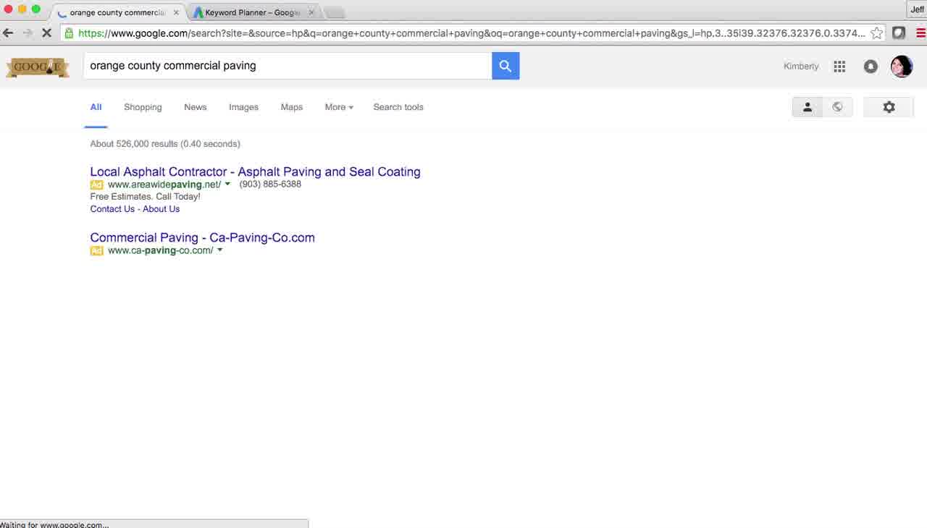Click the About 526,000 results text
The height and width of the screenshot is (528, 927).
click(x=165, y=144)
